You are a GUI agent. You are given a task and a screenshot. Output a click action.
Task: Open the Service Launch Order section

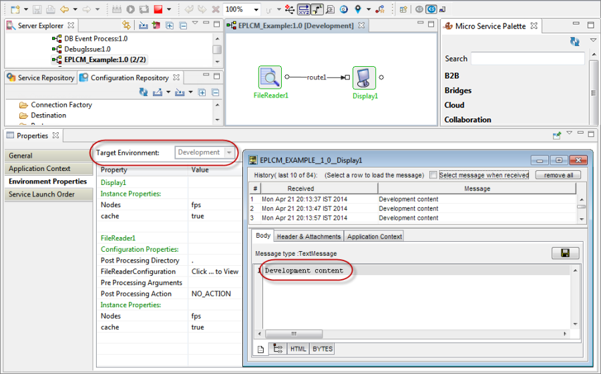(x=41, y=194)
